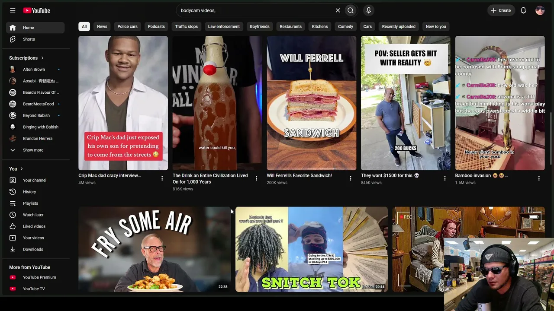Viewport: 554px width, 311px height.
Task: Select the Traffic stops filter chip
Action: (187, 26)
